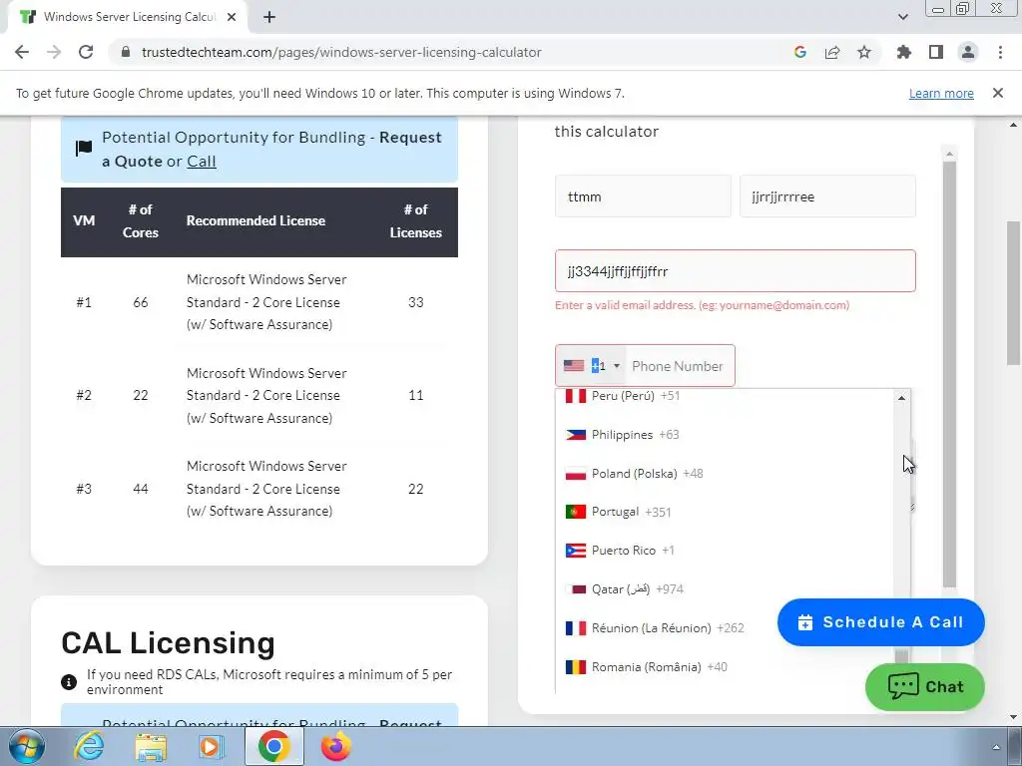
Task: Bookmark this page with the star icon
Action: 863,52
